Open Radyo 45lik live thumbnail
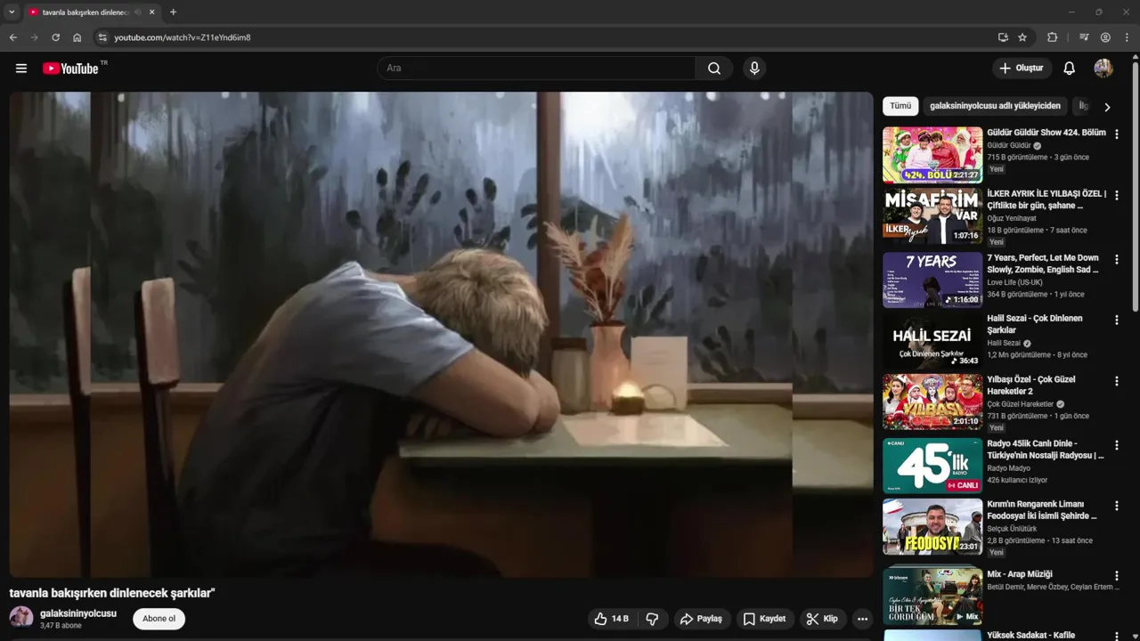The height and width of the screenshot is (641, 1140). click(932, 466)
